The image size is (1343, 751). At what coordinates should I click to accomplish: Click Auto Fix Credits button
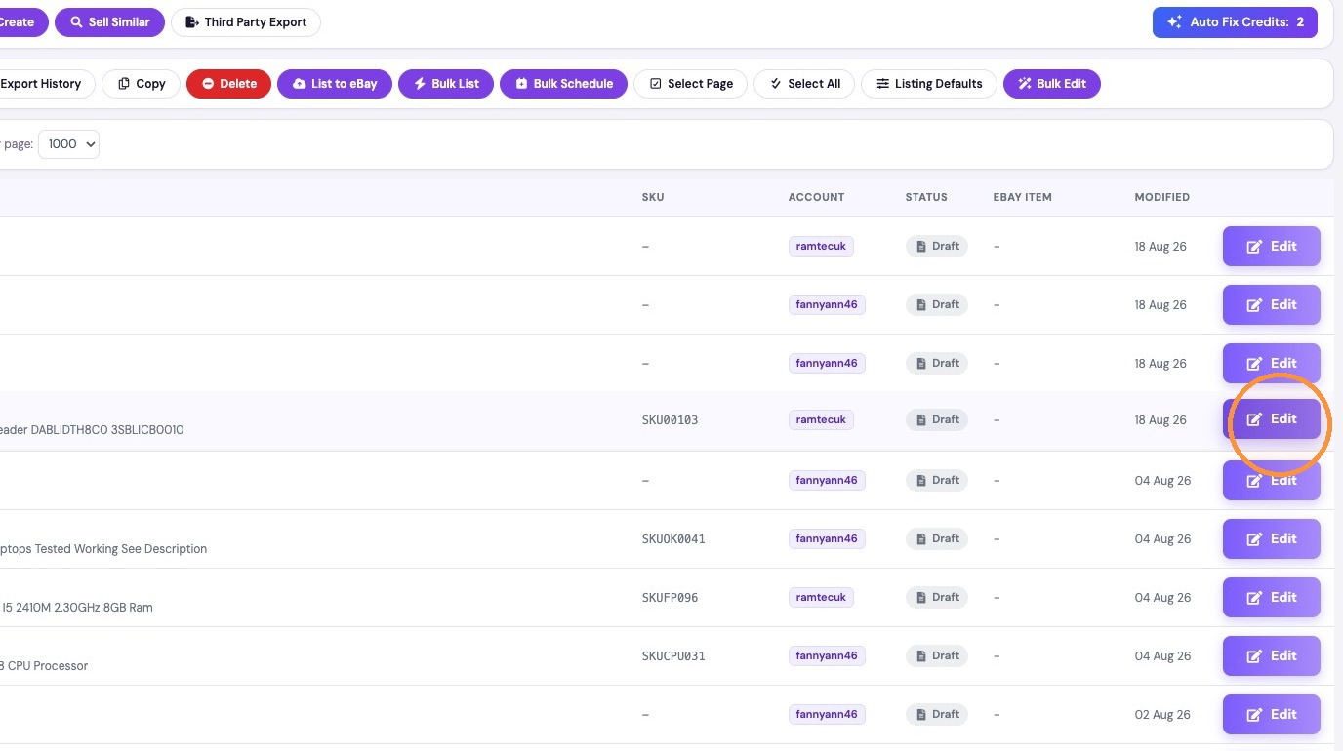[1235, 21]
